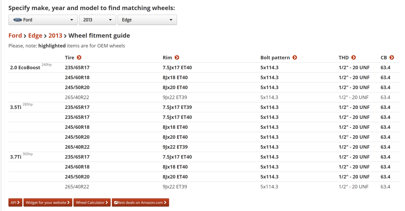Open the Ford make dropdown
Screen dimensions: 405x211
pyautogui.click(x=43, y=20)
